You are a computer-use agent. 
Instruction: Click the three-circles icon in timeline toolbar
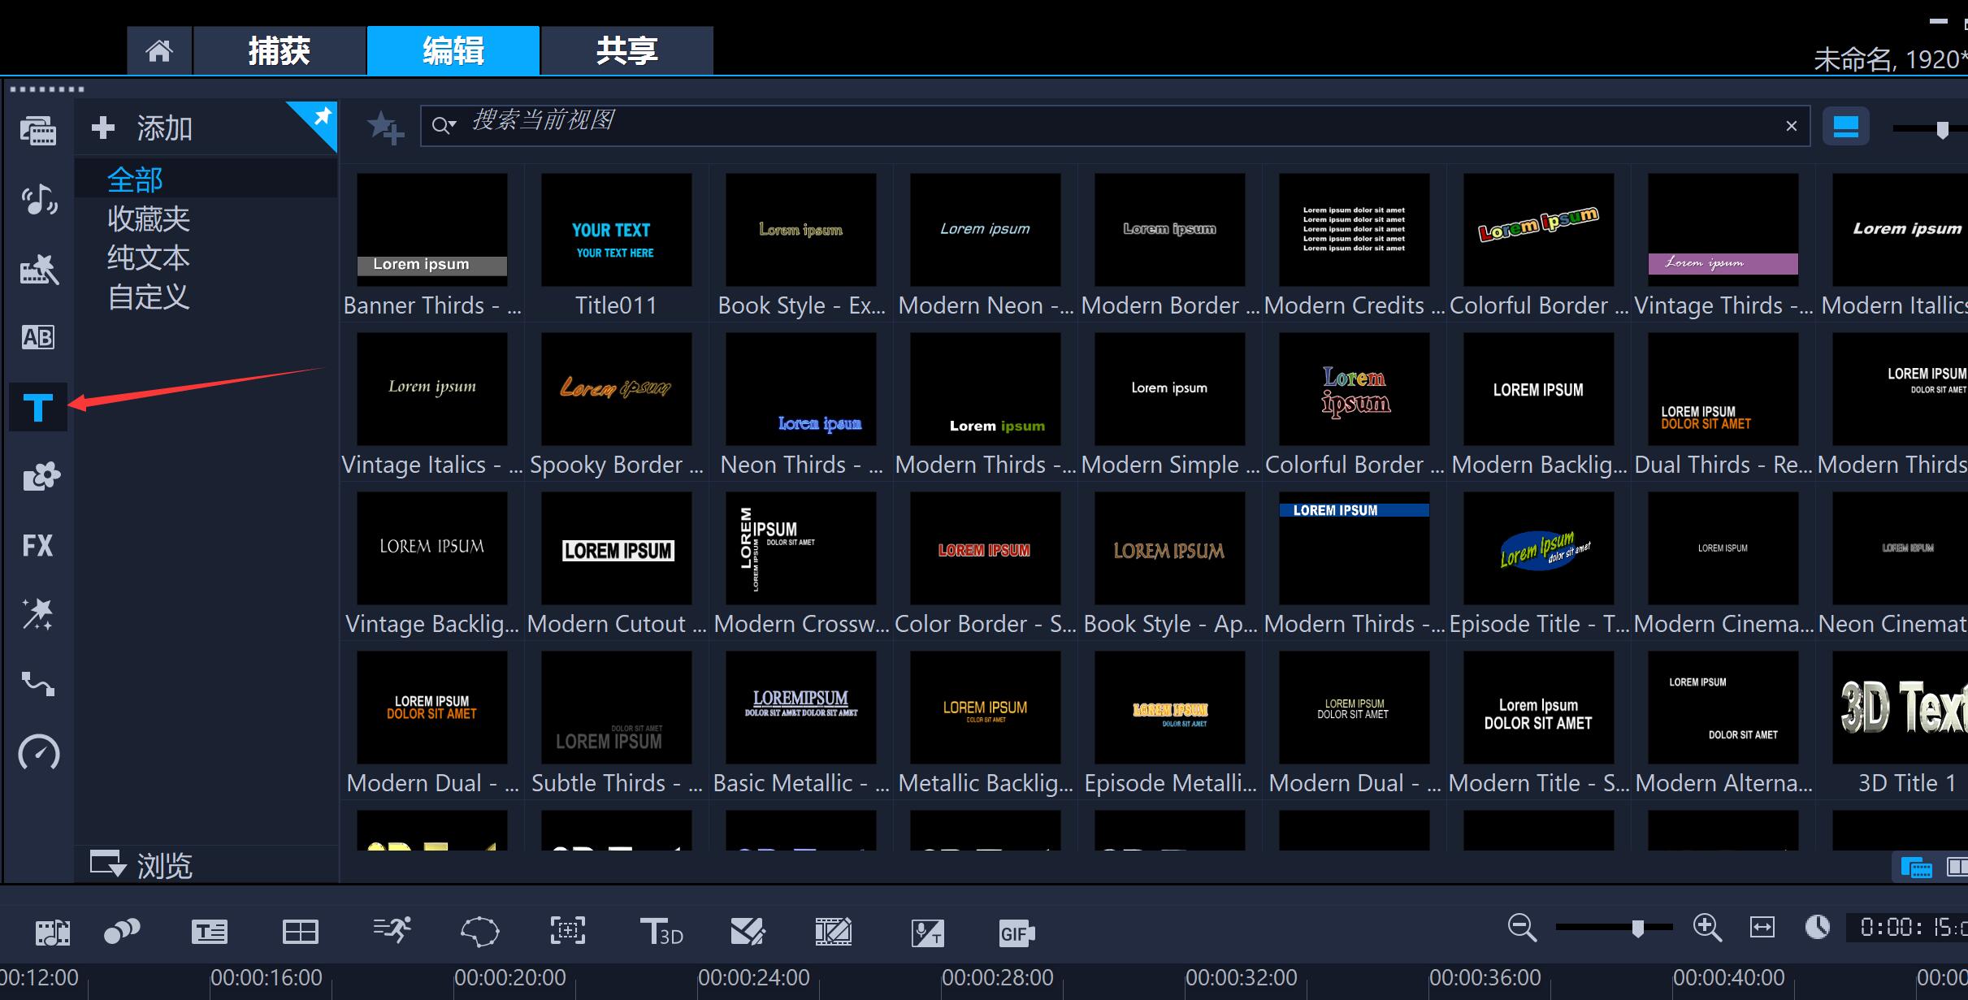[122, 931]
